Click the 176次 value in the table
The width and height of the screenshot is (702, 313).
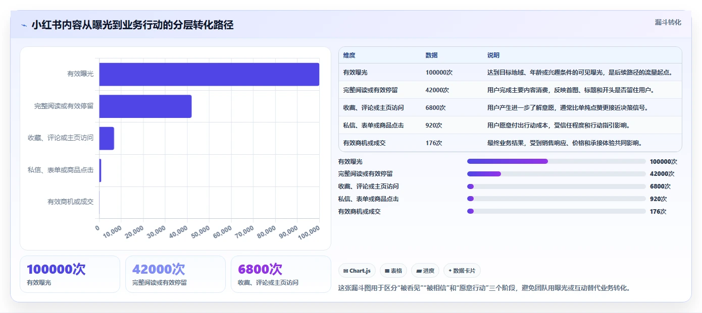tap(434, 143)
